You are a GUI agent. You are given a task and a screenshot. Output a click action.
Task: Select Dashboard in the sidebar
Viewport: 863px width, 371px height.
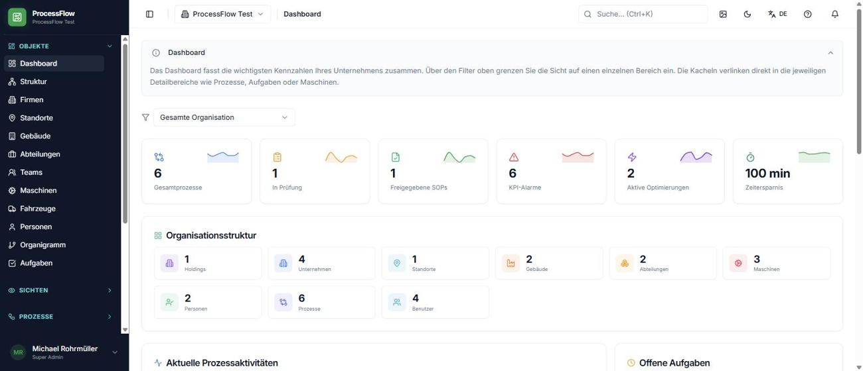(x=54, y=64)
